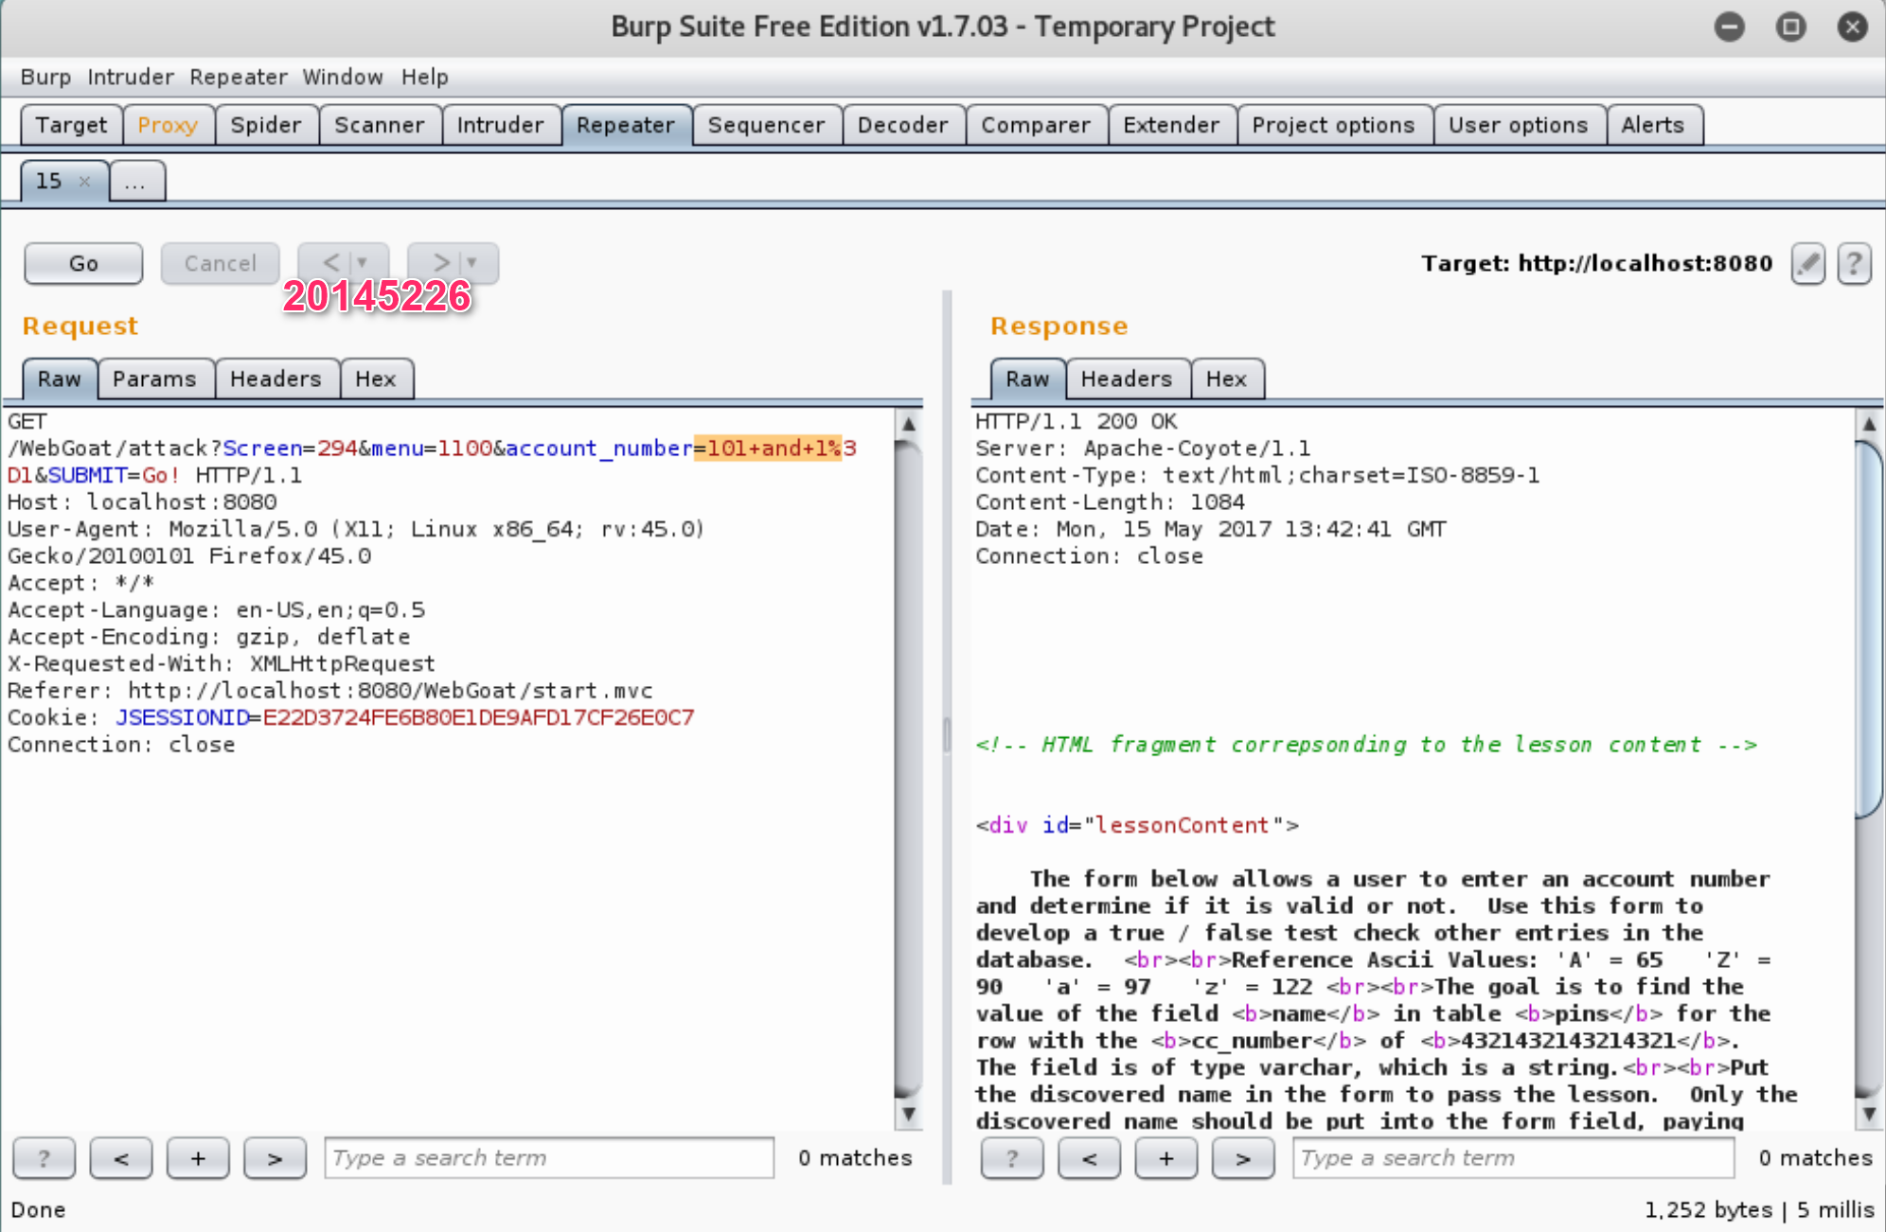Image resolution: width=1886 pixels, height=1232 pixels.
Task: Open Repeater help question mark icon
Action: click(x=1854, y=263)
